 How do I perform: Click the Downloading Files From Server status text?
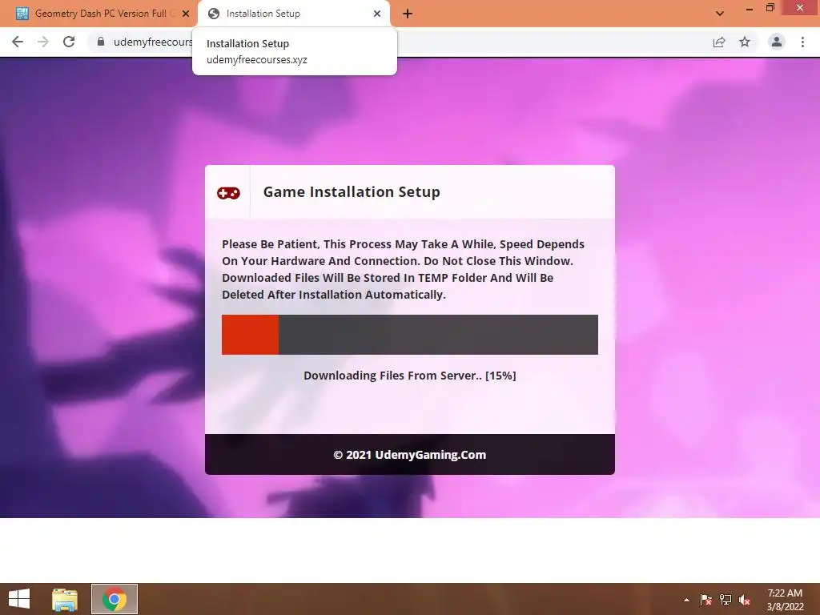click(x=409, y=376)
